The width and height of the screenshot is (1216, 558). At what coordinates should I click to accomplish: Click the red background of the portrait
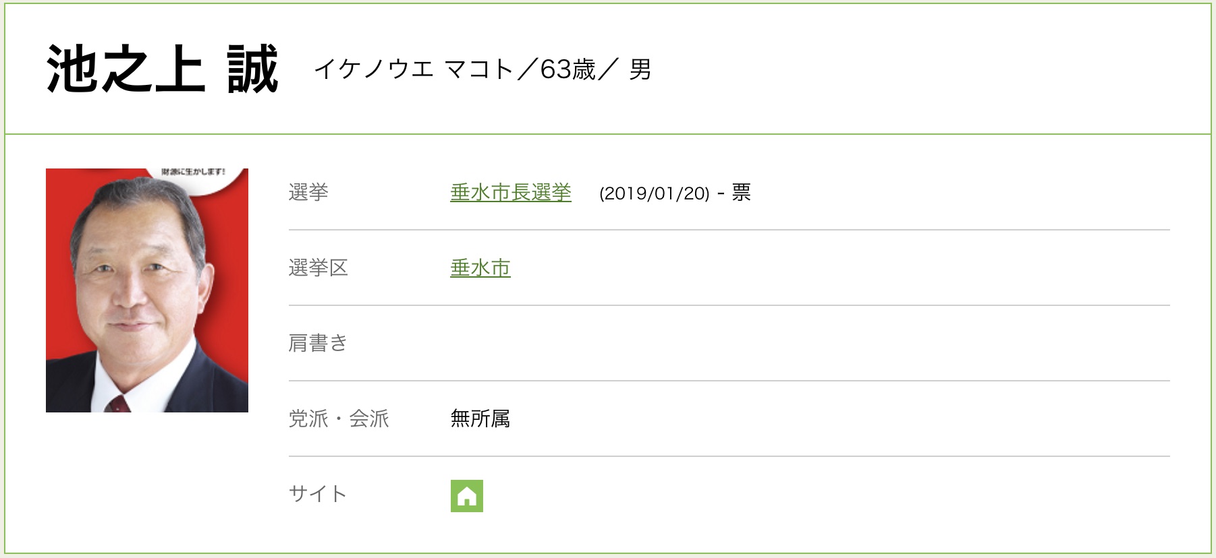pos(229,283)
